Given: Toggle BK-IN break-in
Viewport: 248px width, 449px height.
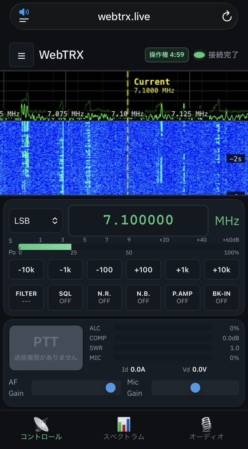Looking at the screenshot, I should pos(221,297).
